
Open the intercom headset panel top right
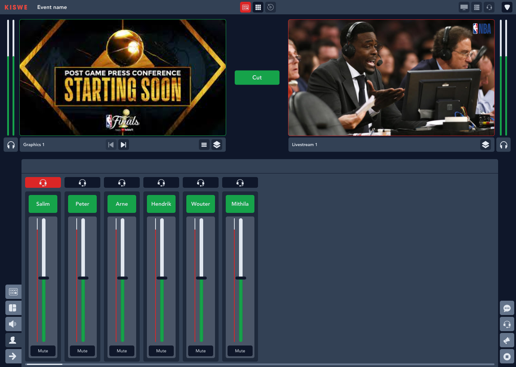pos(489,7)
